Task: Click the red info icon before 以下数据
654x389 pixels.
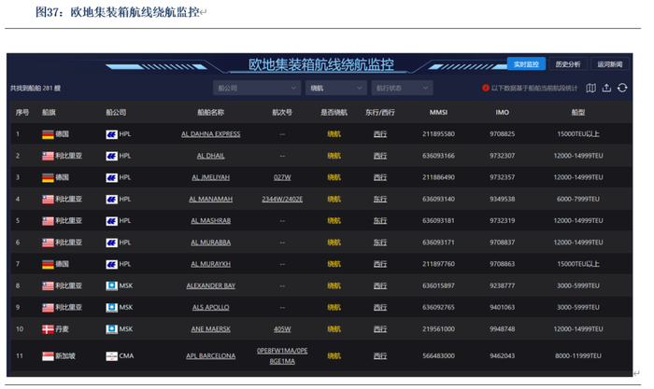Action: tap(486, 88)
